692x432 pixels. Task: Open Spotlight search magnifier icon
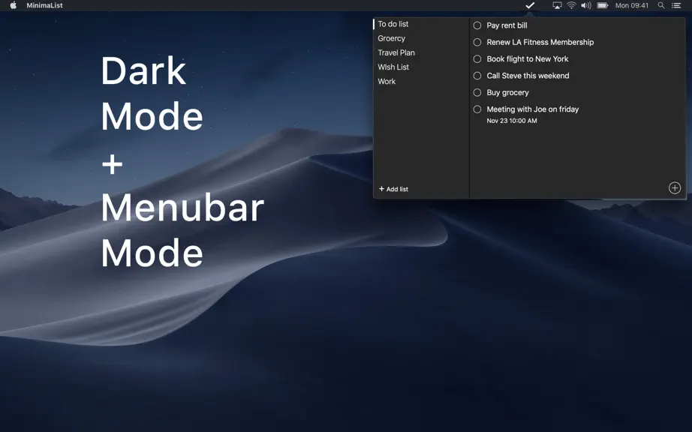click(x=661, y=5)
